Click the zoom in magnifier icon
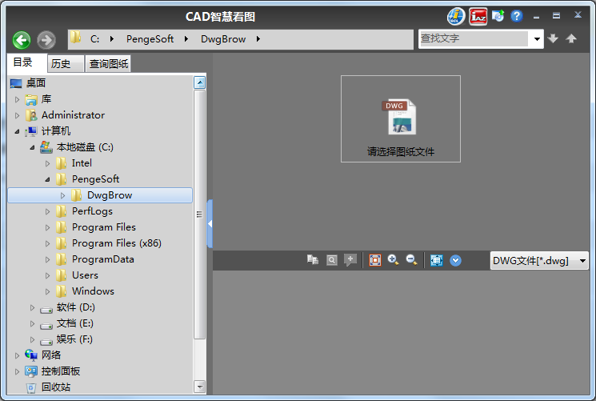The height and width of the screenshot is (401, 596). click(393, 260)
